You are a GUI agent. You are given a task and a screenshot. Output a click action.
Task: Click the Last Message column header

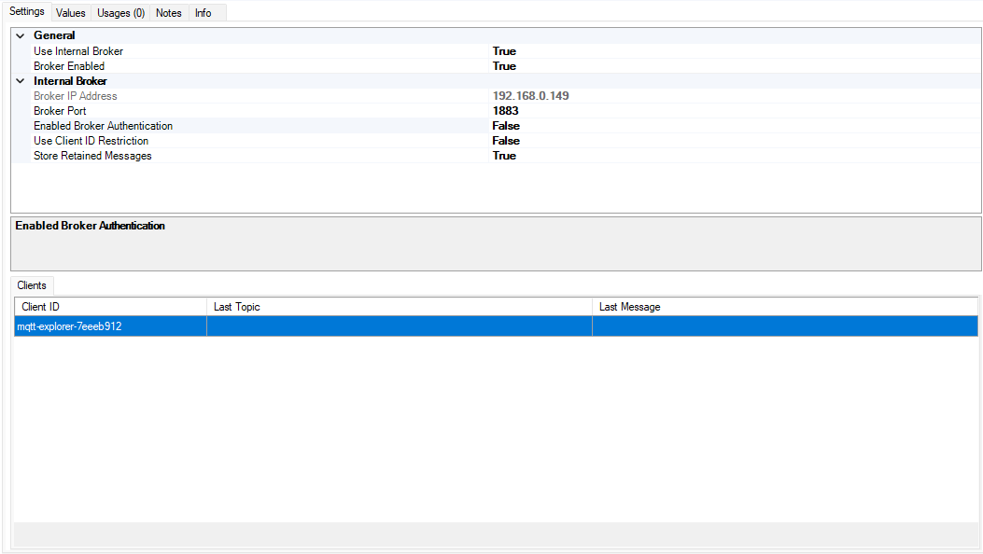[784, 307]
